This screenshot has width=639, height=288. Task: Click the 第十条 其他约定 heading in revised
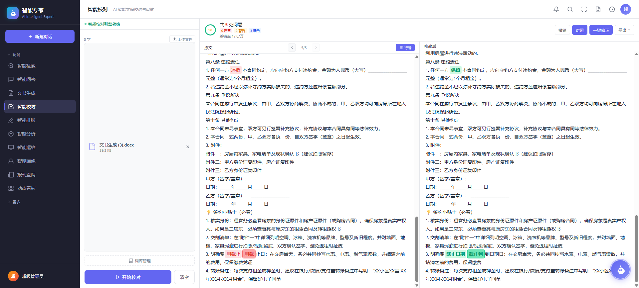pyautogui.click(x=442, y=120)
